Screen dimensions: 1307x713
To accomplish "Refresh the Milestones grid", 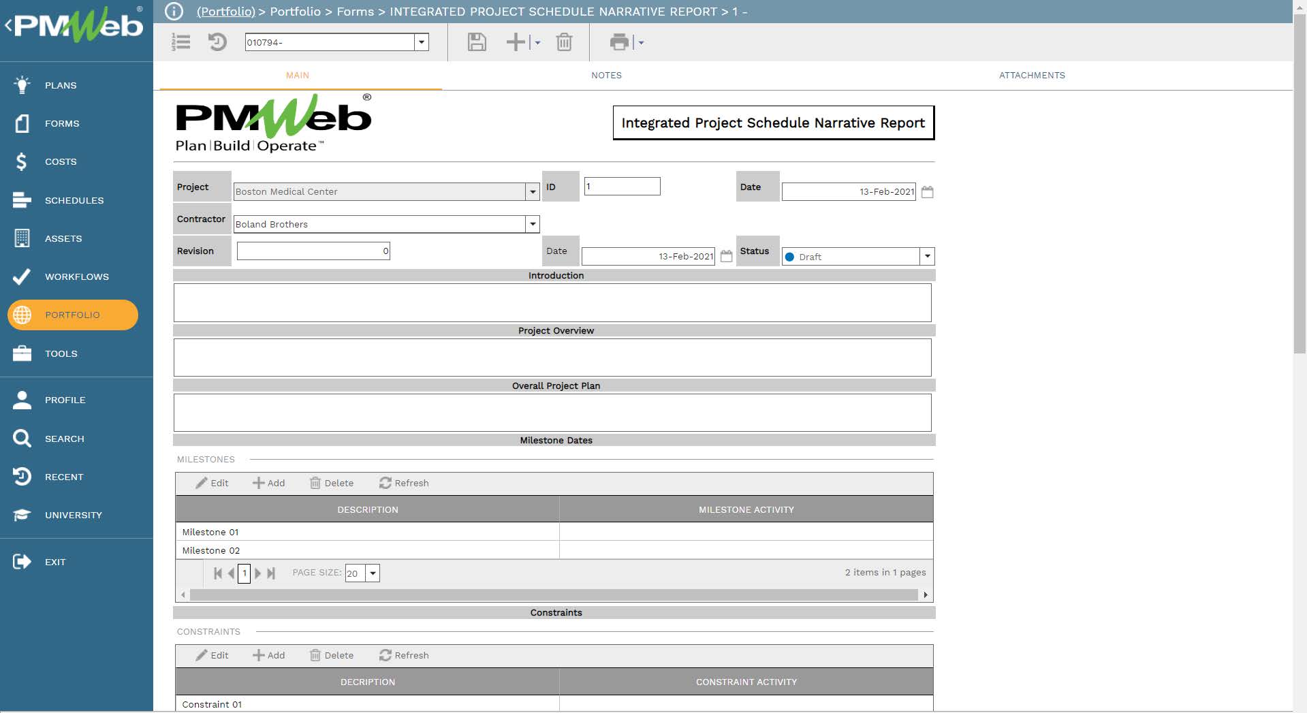I will (404, 483).
